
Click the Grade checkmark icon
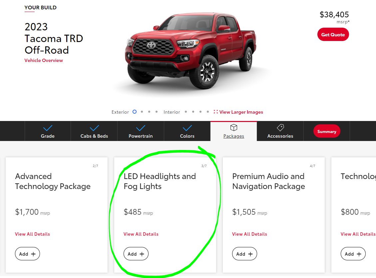coord(48,128)
